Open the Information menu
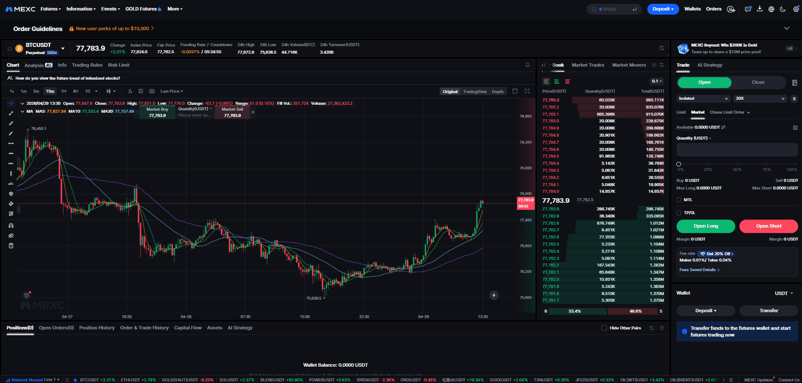Image resolution: width=802 pixels, height=383 pixels. point(81,9)
